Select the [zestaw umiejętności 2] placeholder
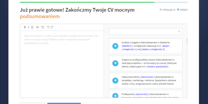 pyautogui.click(x=153, y=49)
